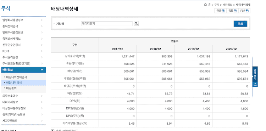Expand arrow next to 주식권리일정
The height and width of the screenshot is (131, 266).
[42, 57]
